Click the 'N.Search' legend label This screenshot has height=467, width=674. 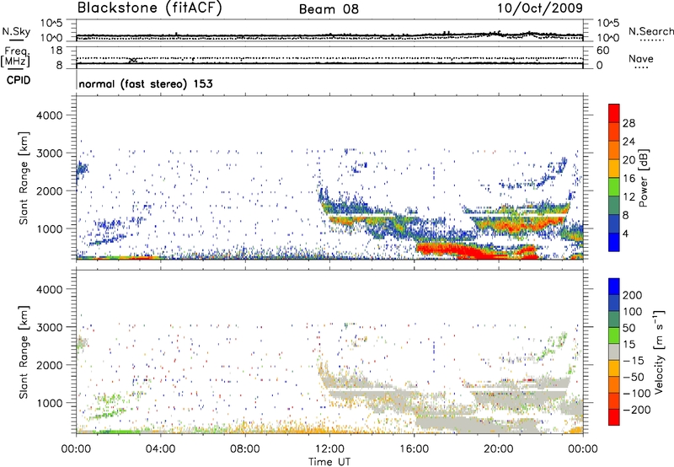pyautogui.click(x=650, y=31)
